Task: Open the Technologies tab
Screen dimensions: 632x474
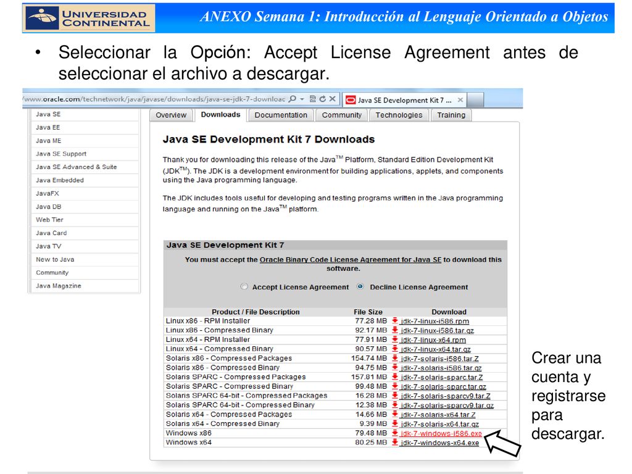Action: click(399, 115)
